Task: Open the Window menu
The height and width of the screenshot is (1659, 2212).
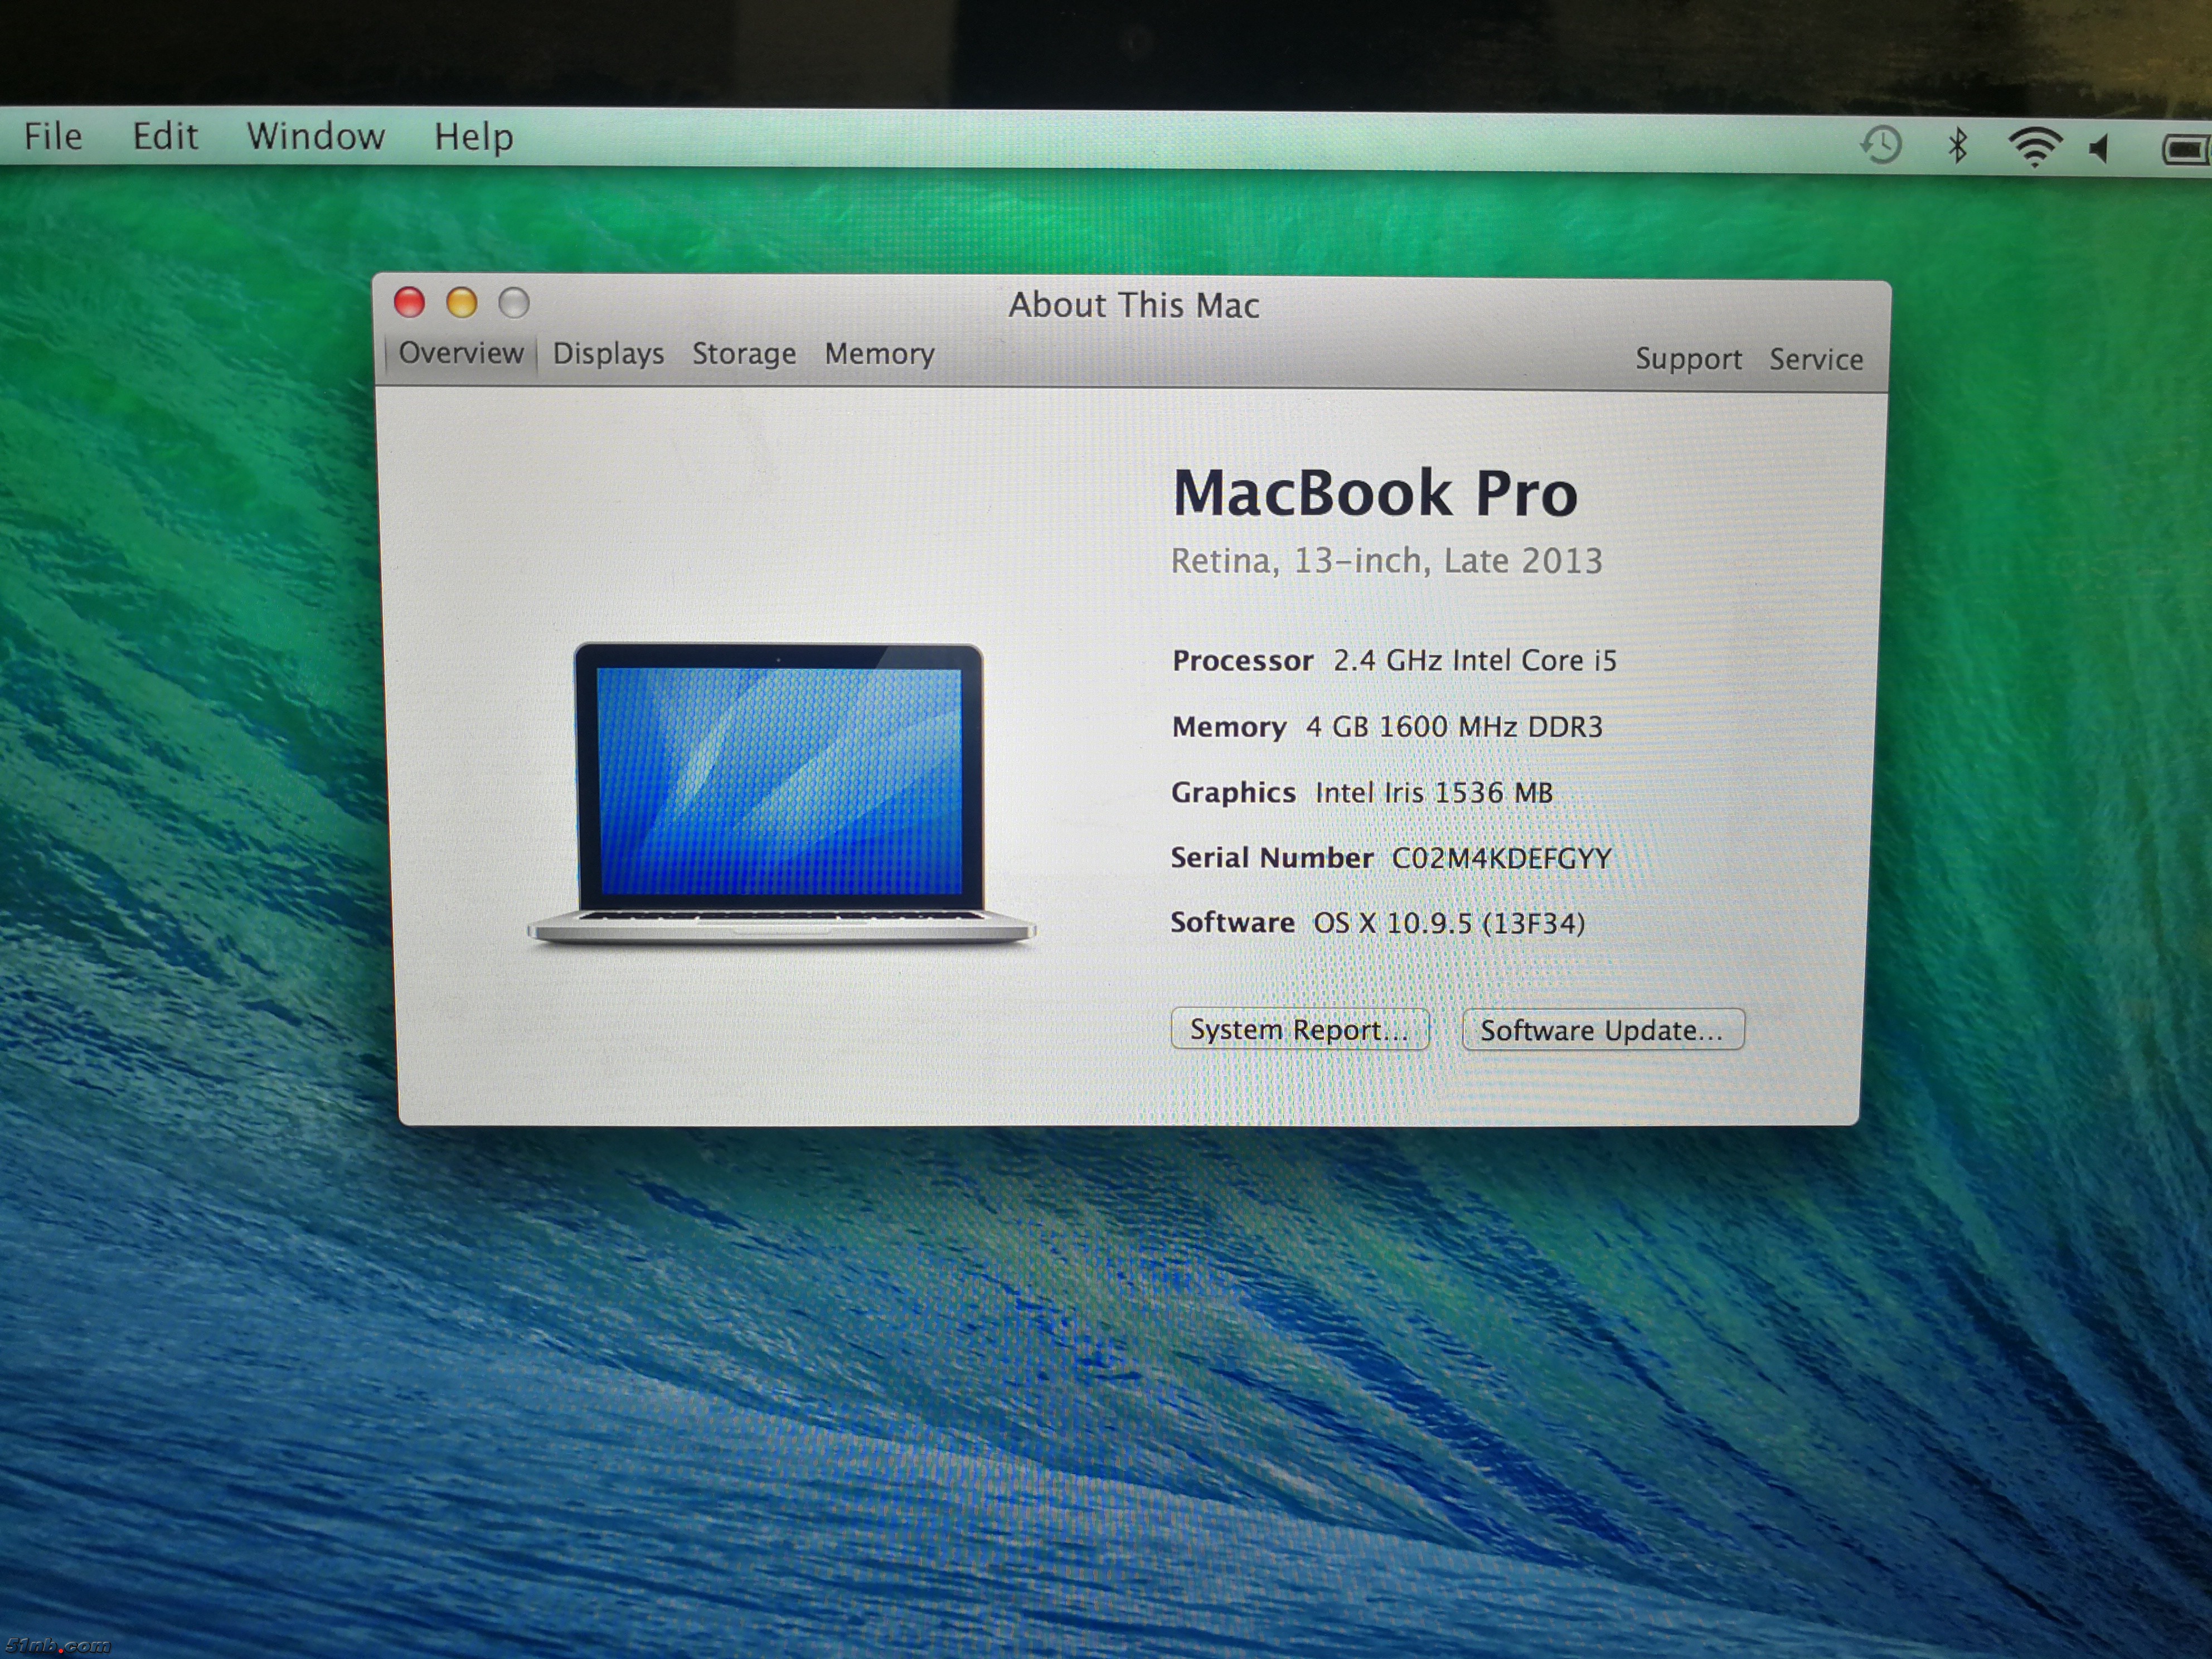Action: point(315,136)
